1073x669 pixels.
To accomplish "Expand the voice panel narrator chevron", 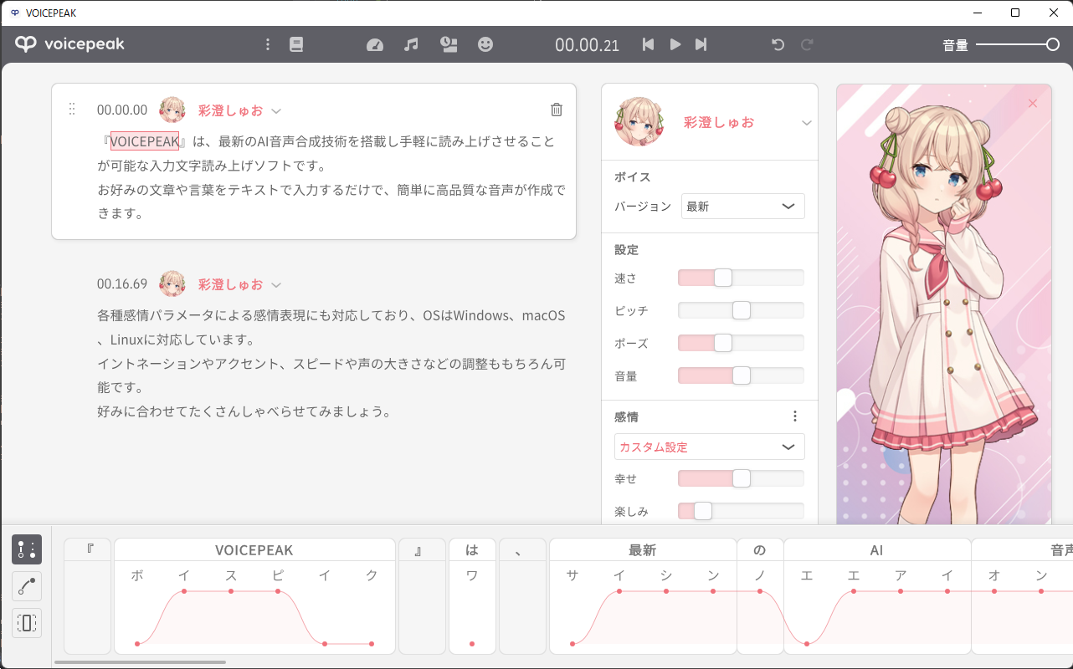I will pyautogui.click(x=806, y=123).
